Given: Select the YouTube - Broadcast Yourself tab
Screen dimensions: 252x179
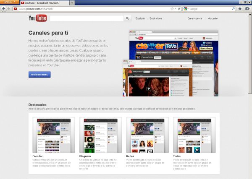Looking at the screenshot, I should click(x=45, y=3).
